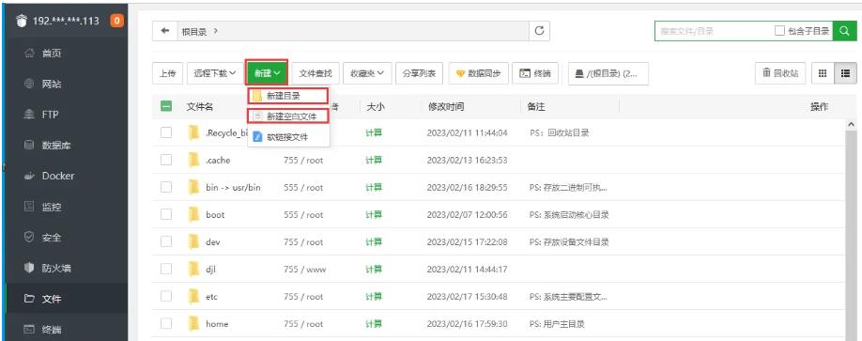Click permission 755 / www of djl
Image resolution: width=862 pixels, height=341 pixels.
tap(305, 270)
